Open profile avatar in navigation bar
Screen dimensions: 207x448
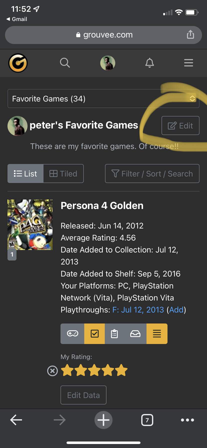107,63
